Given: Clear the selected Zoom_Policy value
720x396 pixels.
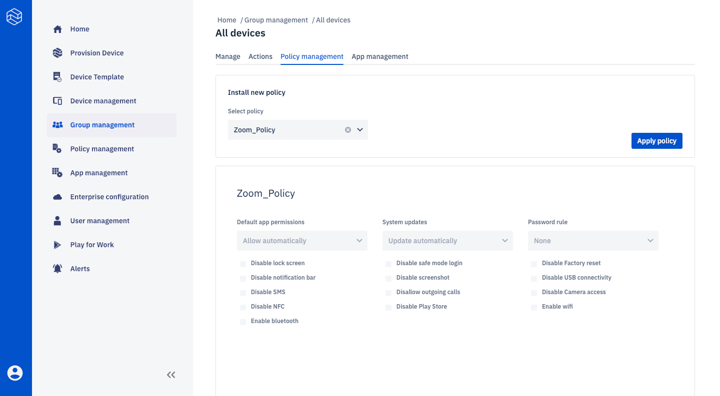Looking at the screenshot, I should click(348, 130).
